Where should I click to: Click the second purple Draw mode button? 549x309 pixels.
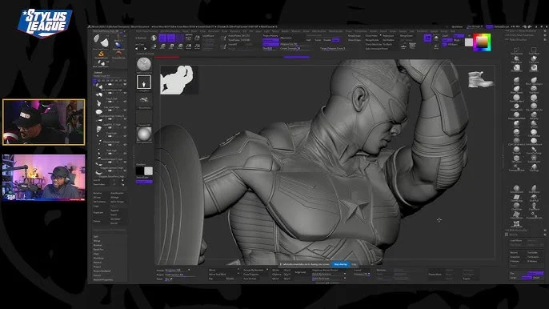pyautogui.click(x=171, y=38)
